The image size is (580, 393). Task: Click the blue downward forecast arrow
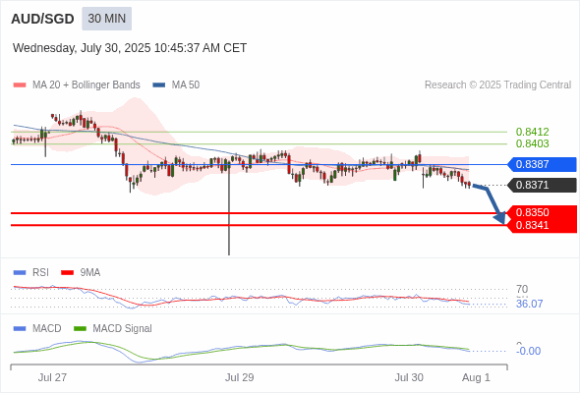click(490, 203)
